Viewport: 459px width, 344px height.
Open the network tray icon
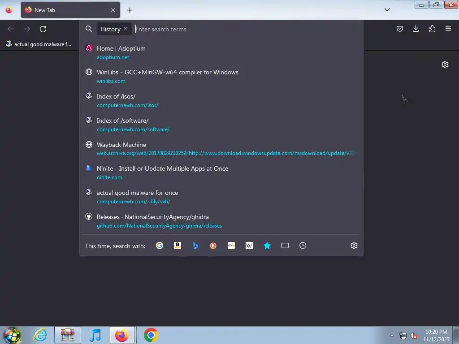coord(403,335)
